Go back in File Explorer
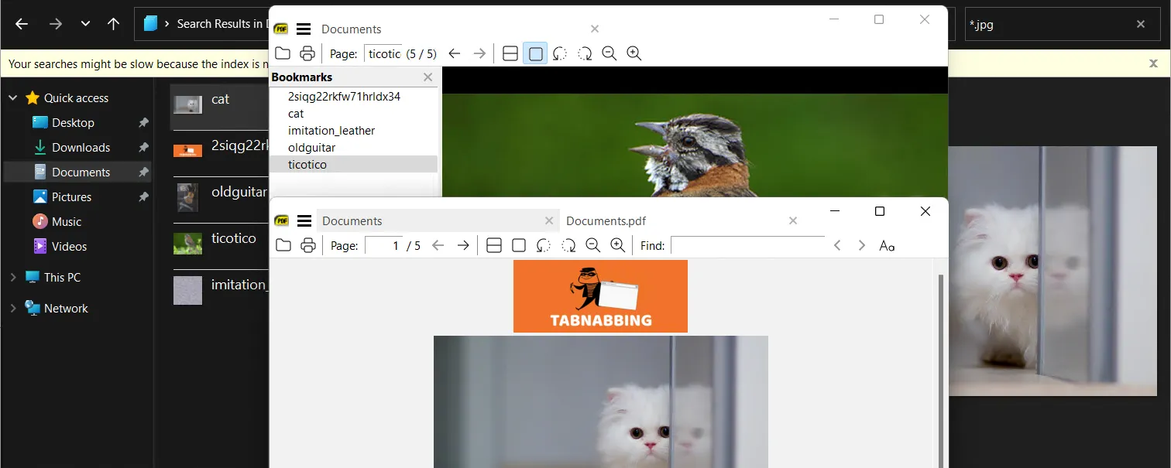The height and width of the screenshot is (468, 1171). 22,24
